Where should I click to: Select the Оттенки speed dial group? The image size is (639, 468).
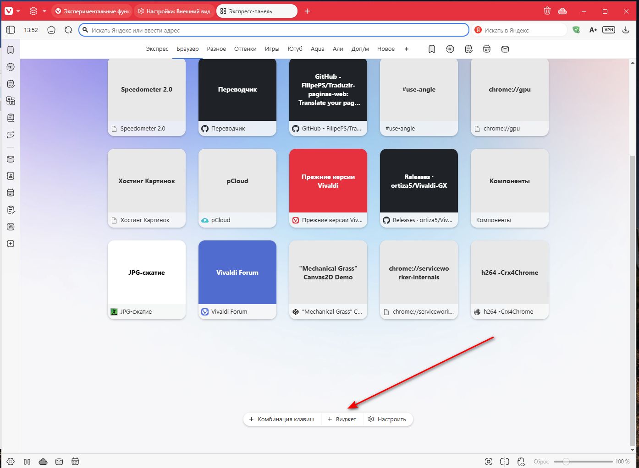[245, 49]
